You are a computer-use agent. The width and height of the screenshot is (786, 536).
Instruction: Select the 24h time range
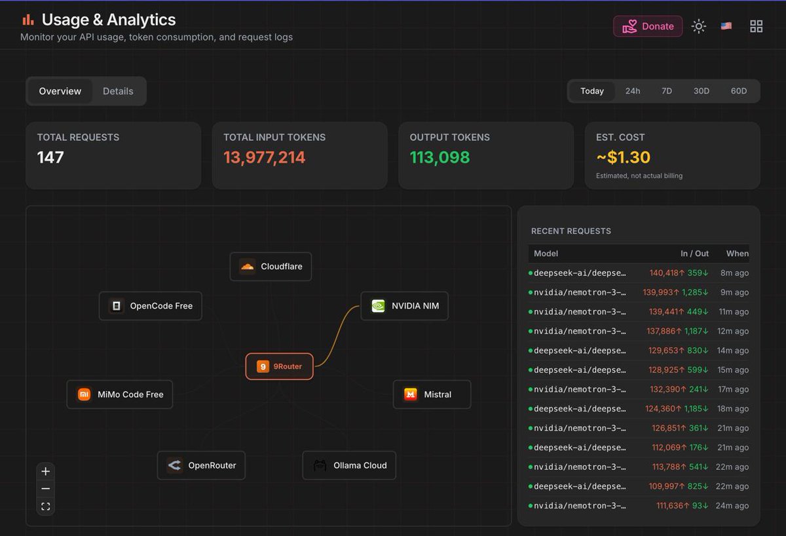click(x=633, y=91)
